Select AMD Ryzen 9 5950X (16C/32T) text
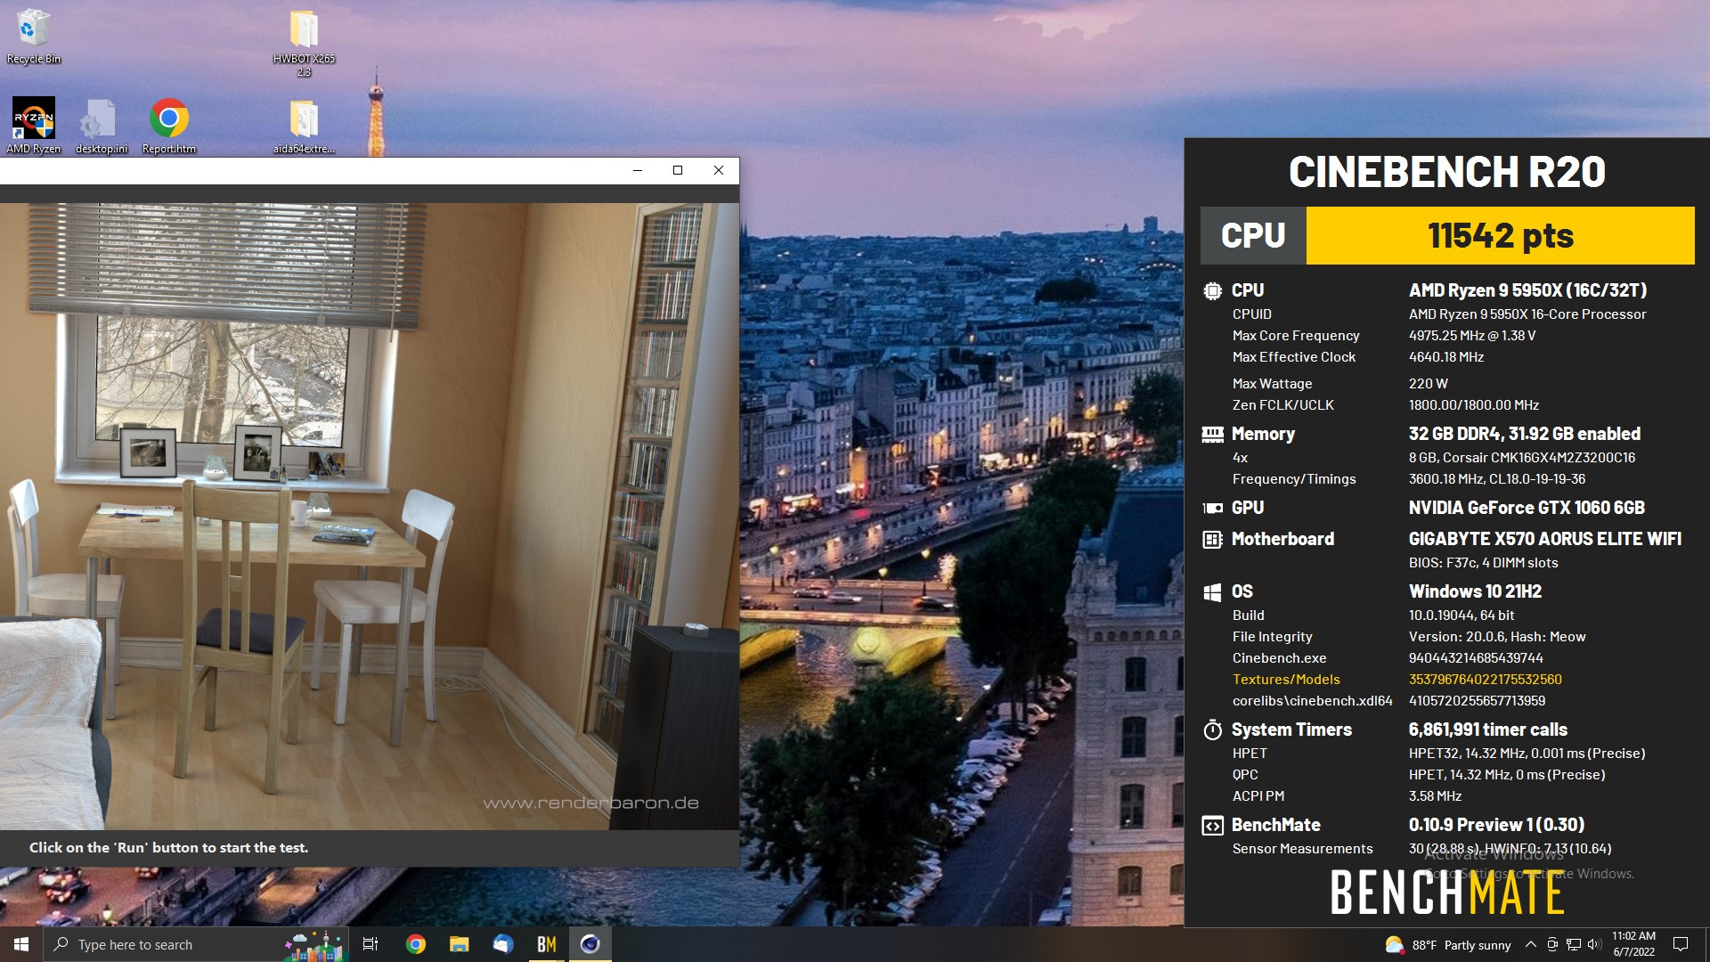 [1527, 290]
